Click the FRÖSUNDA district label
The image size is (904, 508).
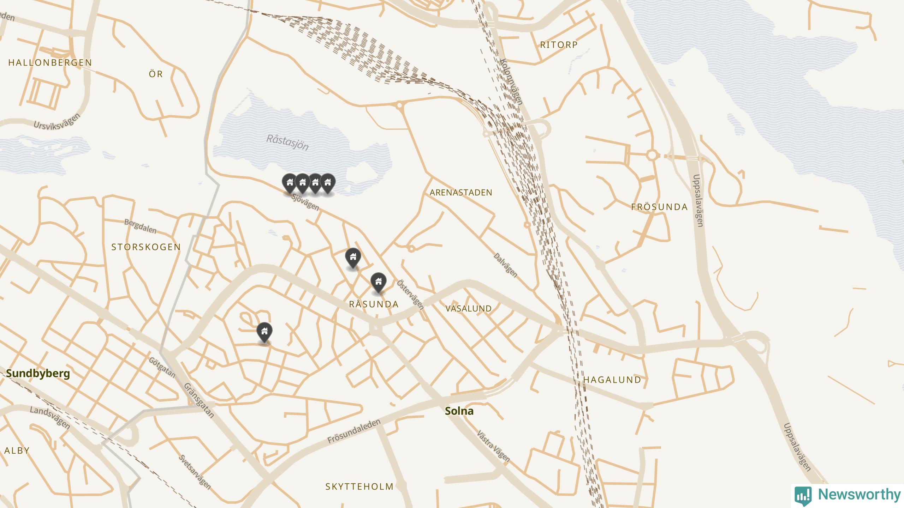click(660, 207)
